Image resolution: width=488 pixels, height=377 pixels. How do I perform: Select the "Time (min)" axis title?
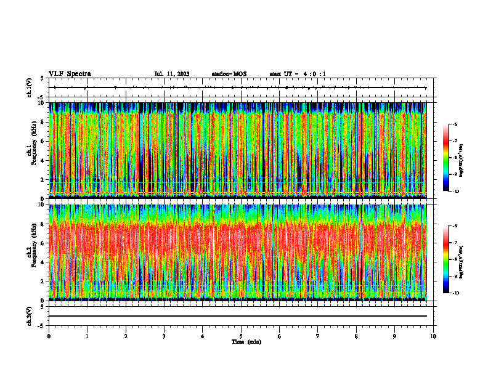(246, 342)
